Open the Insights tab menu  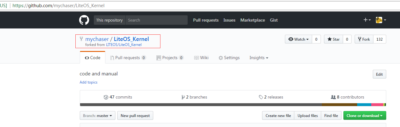click(x=259, y=58)
